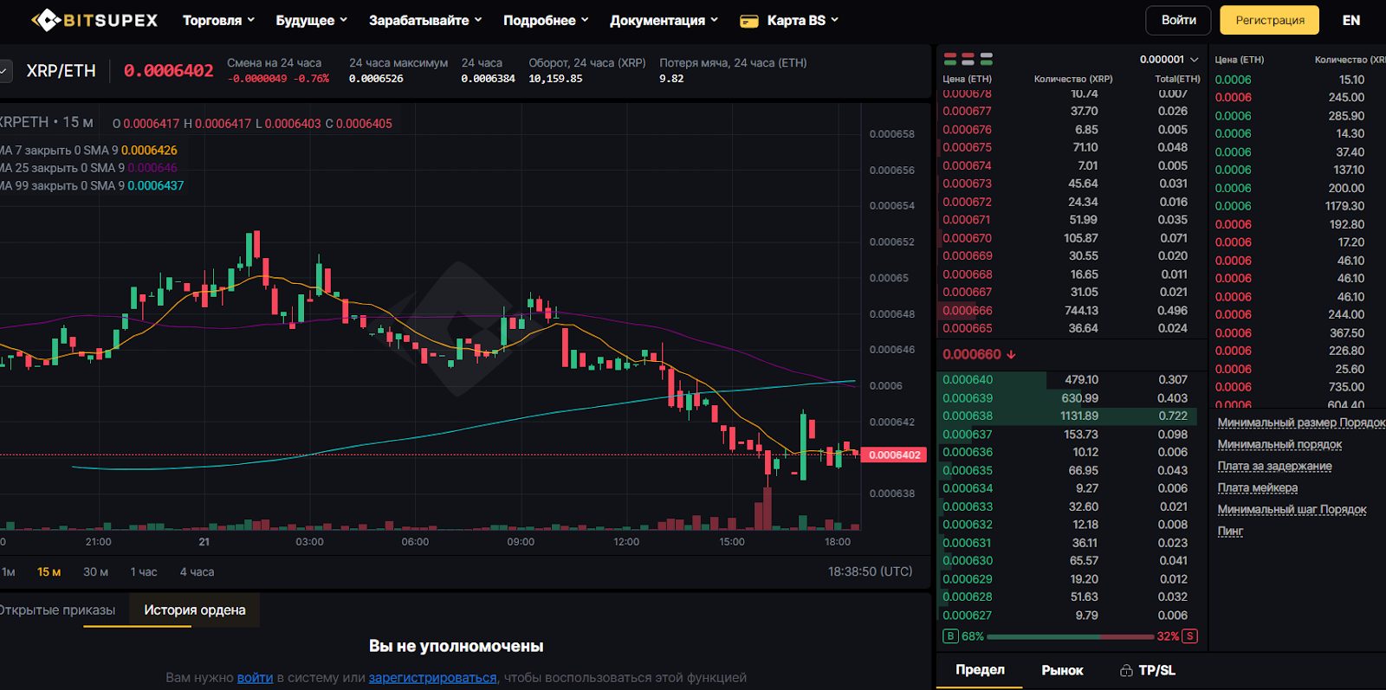The height and width of the screenshot is (690, 1386).
Task: Expand the Подробнее menu
Action: 546,20
